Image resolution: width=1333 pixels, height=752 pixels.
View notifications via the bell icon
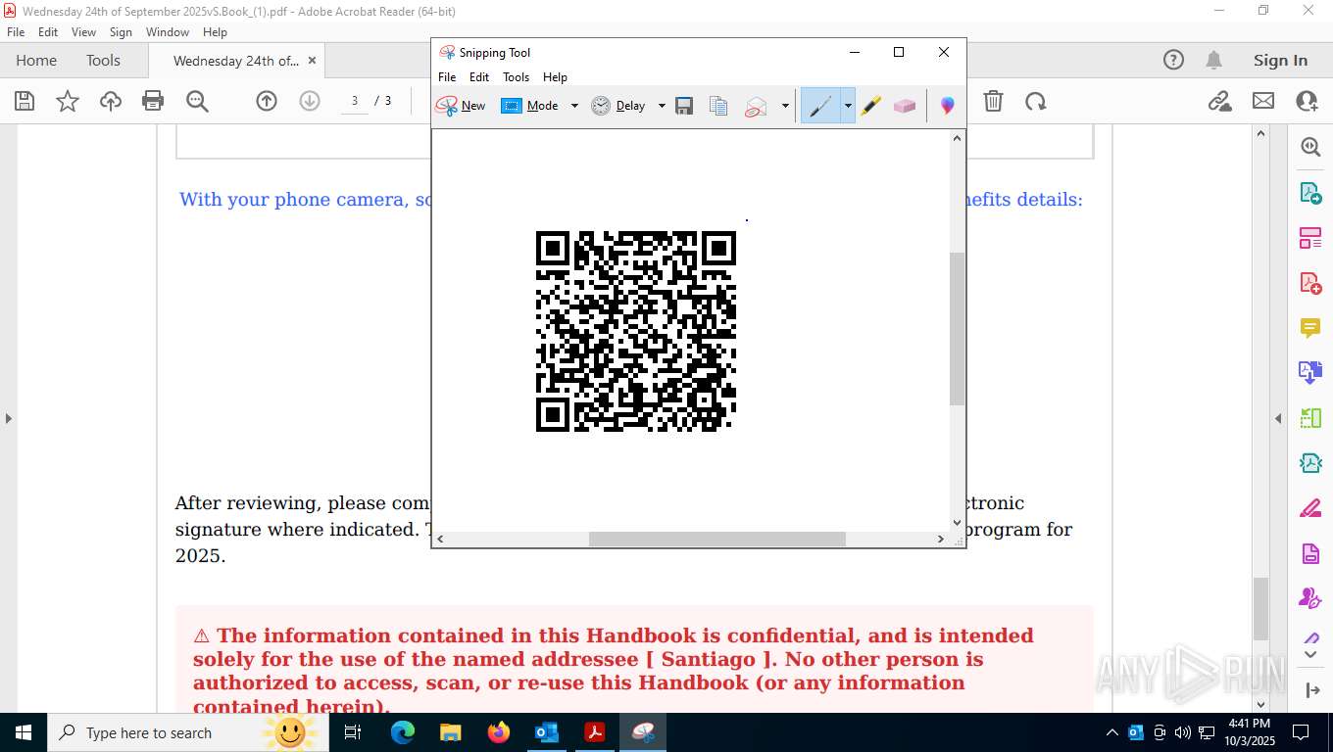[1214, 61]
